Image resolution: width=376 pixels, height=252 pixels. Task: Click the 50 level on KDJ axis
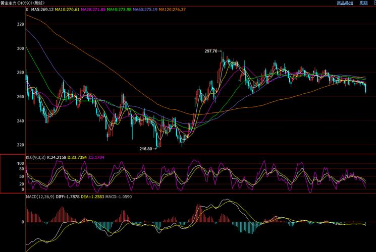(x=22, y=176)
